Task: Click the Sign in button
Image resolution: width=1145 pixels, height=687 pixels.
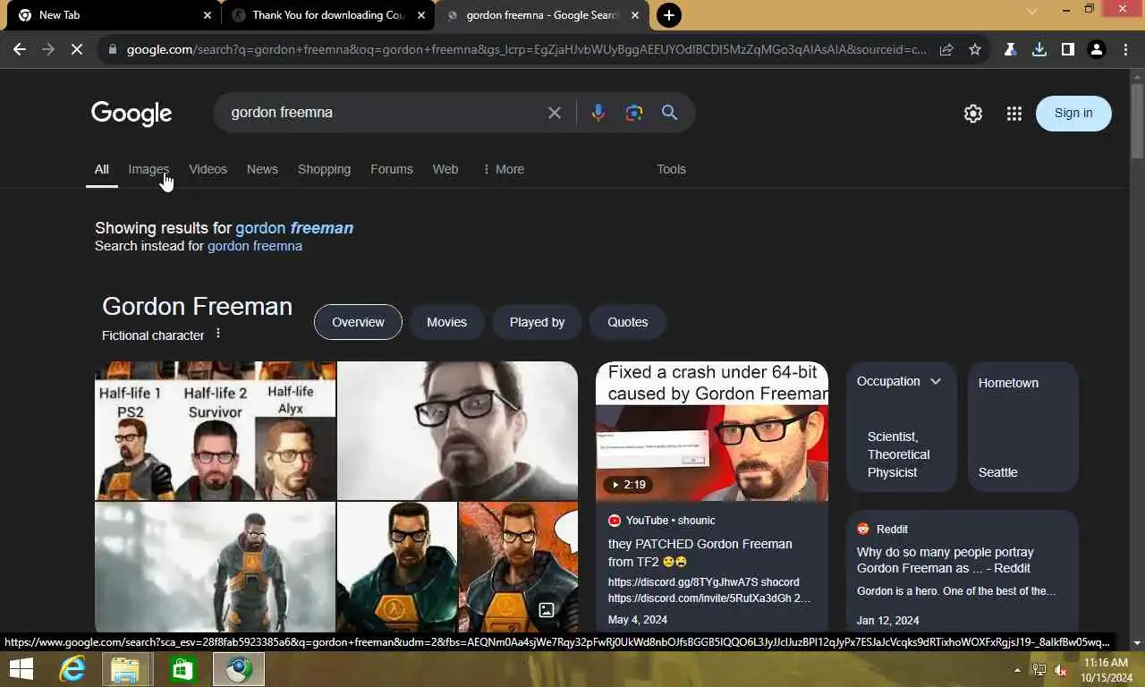Action: click(1073, 113)
